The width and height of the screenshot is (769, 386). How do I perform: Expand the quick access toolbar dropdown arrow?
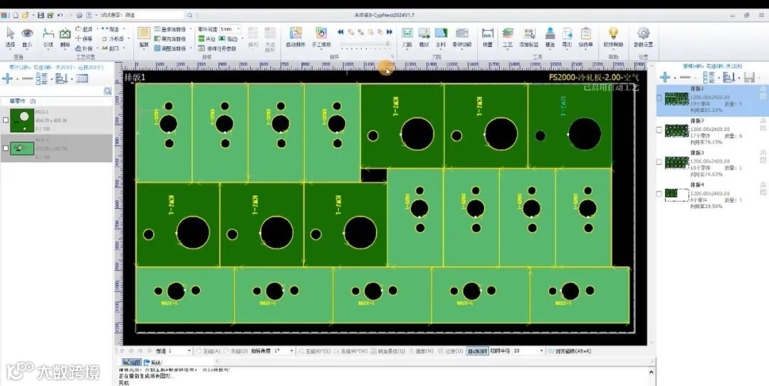95,15
